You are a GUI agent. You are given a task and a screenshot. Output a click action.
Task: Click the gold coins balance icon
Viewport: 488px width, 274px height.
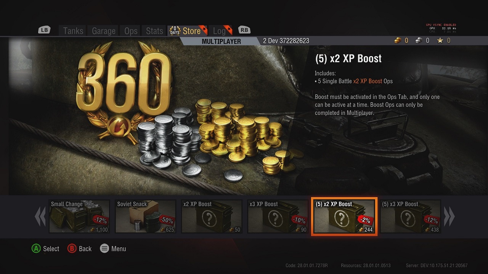(x=398, y=40)
